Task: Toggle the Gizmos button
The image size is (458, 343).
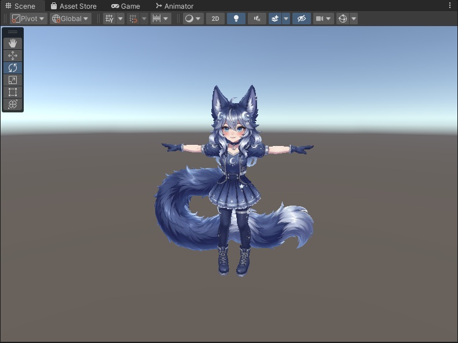Action: coord(343,19)
